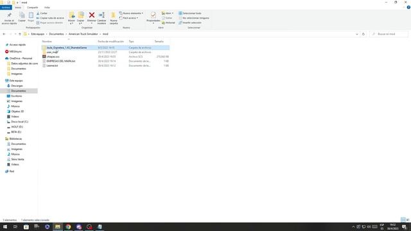This screenshot has height=231, width=411.
Task: Open Disco local (C:) drive
Action: click(19, 121)
